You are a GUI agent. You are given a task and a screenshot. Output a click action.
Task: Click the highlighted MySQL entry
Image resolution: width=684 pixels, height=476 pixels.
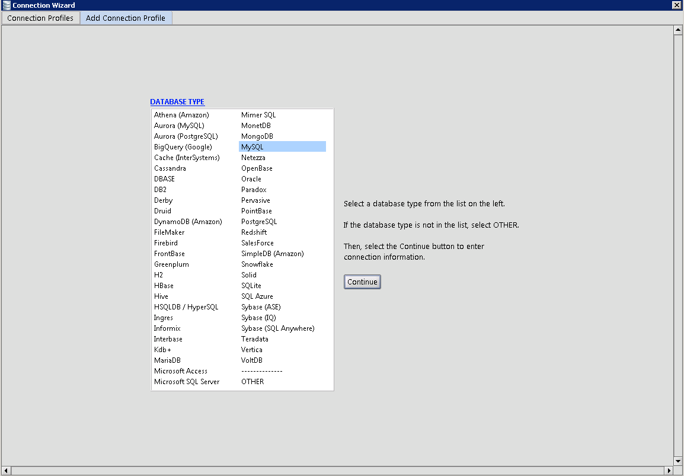tap(282, 147)
